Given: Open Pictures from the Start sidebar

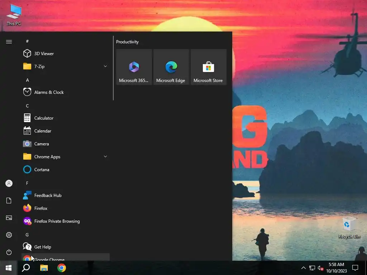Looking at the screenshot, I should tap(9, 218).
